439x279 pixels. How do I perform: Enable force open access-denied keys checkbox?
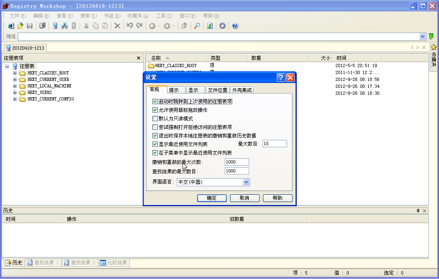(x=155, y=127)
